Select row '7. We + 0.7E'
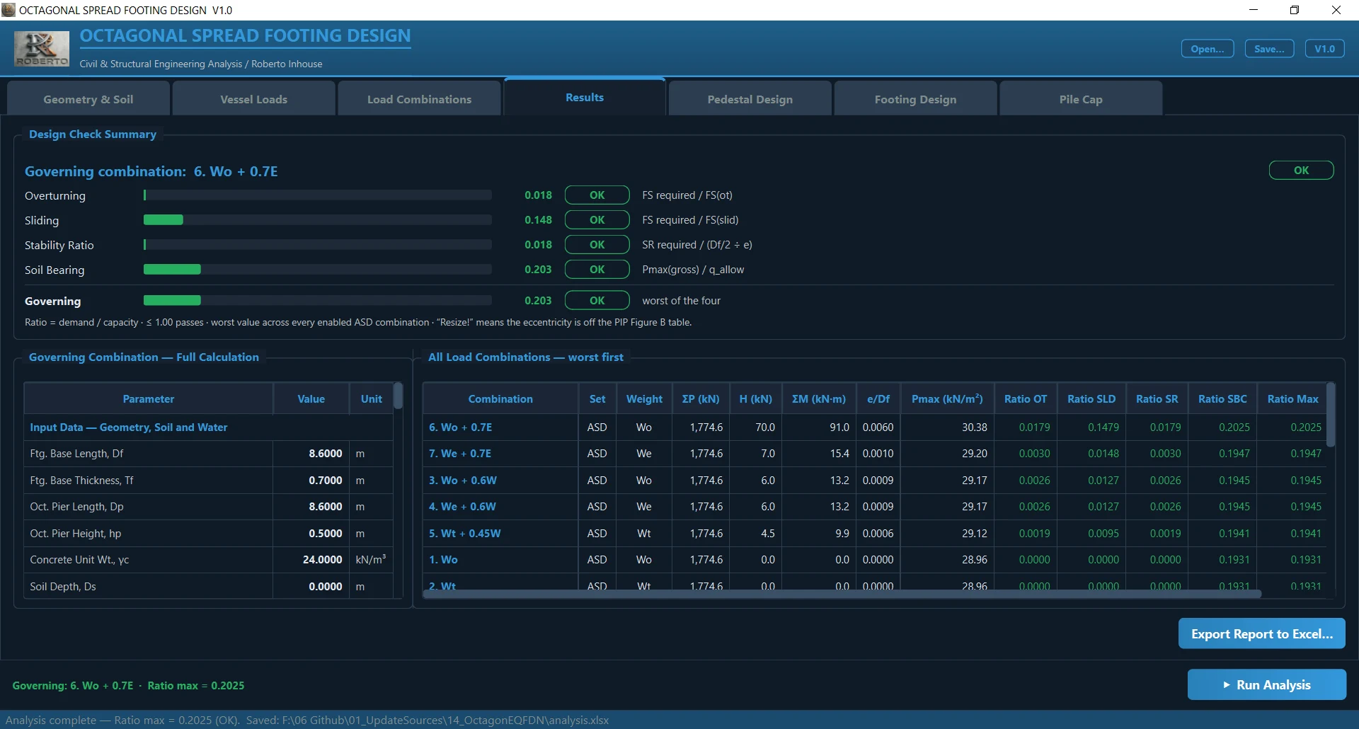 pyautogui.click(x=874, y=454)
